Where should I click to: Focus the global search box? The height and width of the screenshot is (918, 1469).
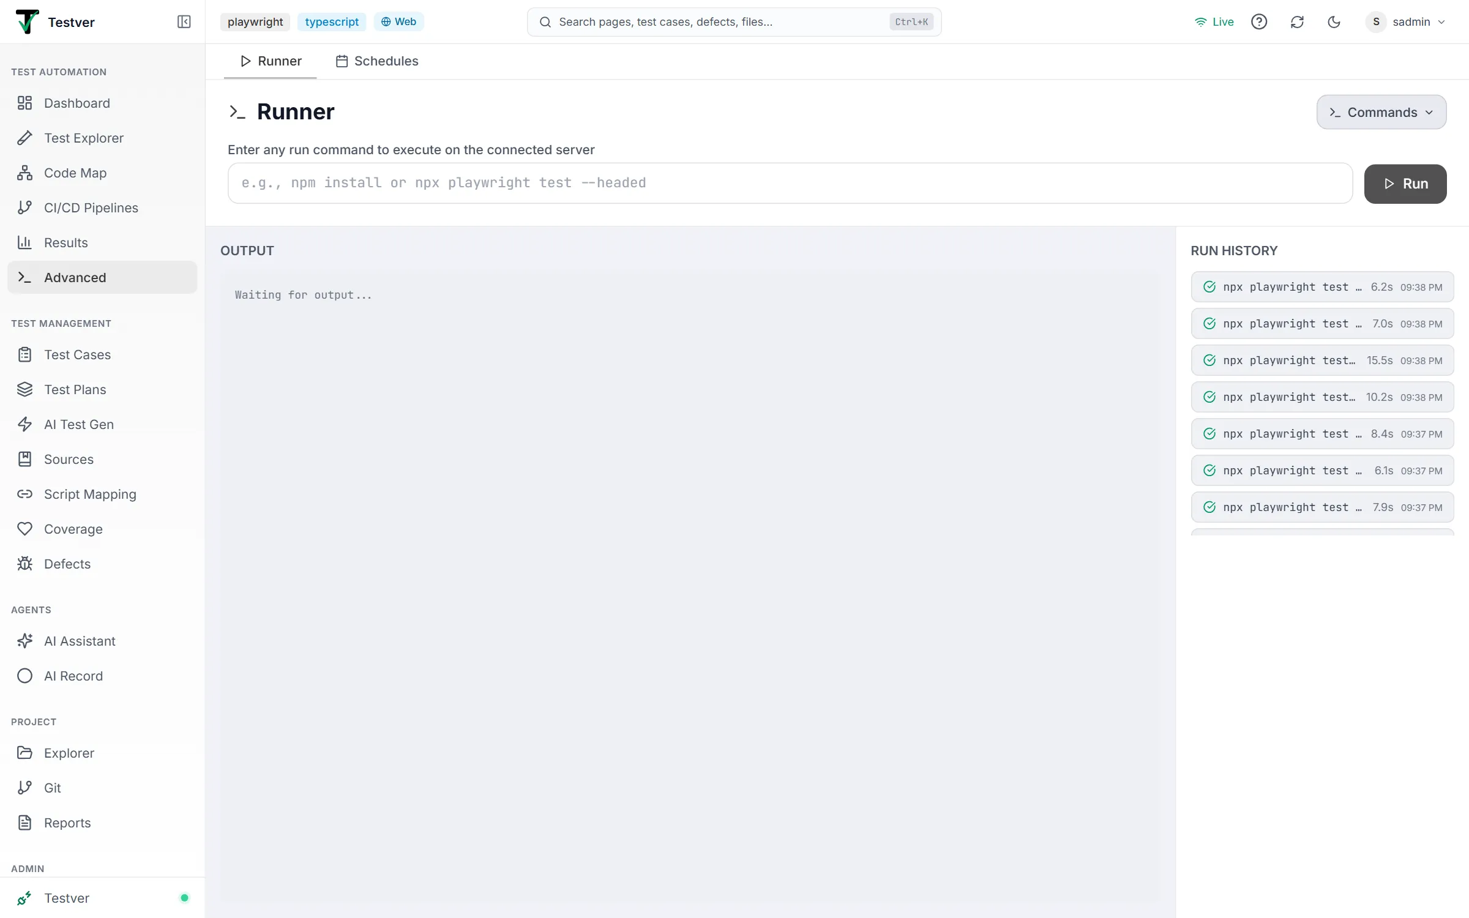pos(734,22)
